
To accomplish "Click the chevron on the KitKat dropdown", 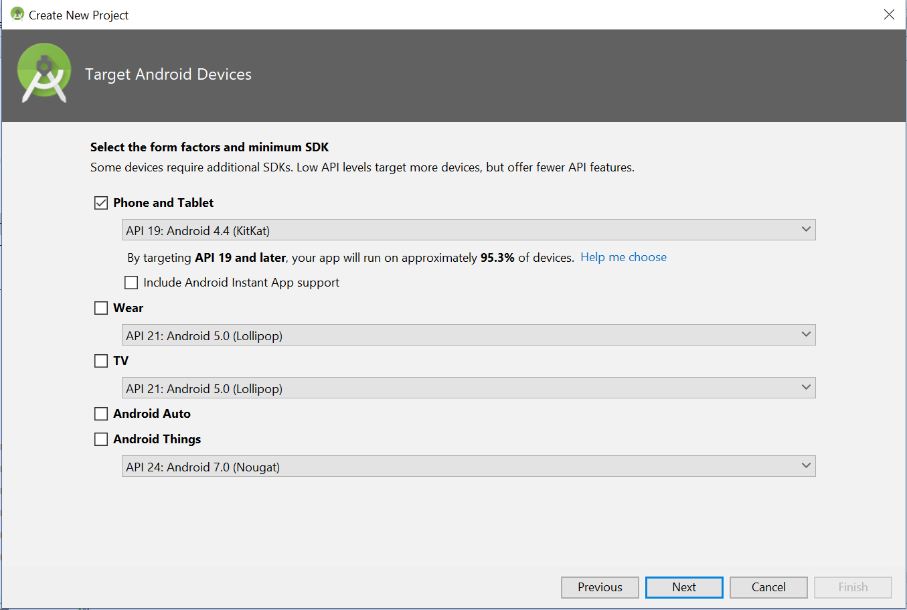I will click(806, 229).
